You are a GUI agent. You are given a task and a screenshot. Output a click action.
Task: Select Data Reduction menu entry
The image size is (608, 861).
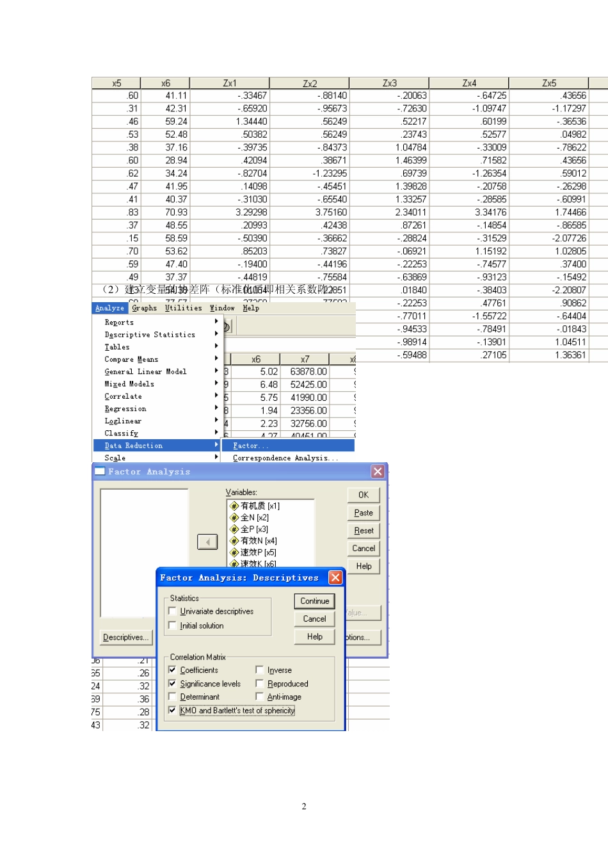[x=157, y=446]
